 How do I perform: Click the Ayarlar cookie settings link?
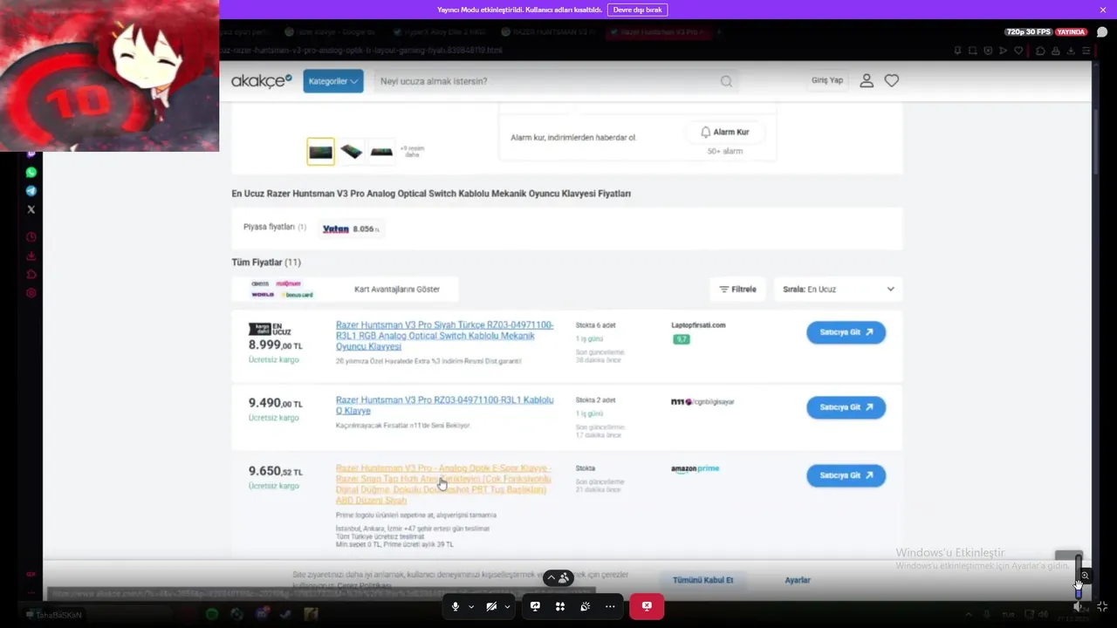coord(798,580)
